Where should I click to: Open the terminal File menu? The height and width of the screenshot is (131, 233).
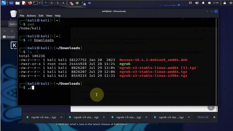(22, 16)
